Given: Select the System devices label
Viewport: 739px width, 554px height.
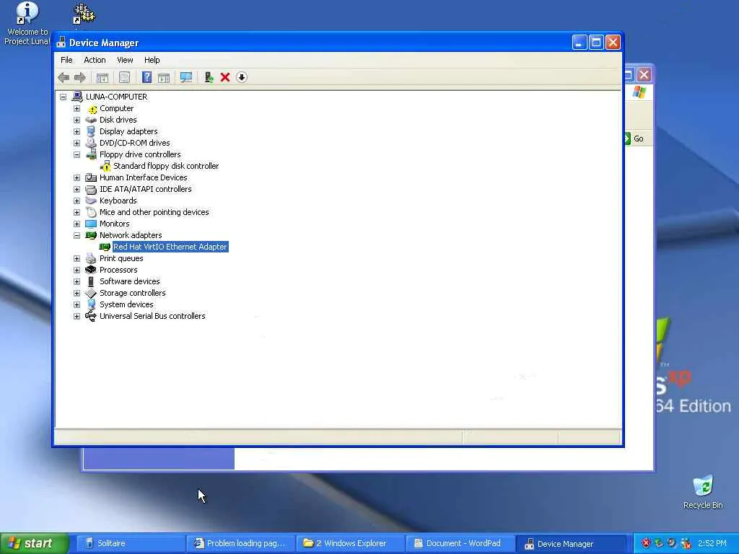Looking at the screenshot, I should tap(126, 304).
